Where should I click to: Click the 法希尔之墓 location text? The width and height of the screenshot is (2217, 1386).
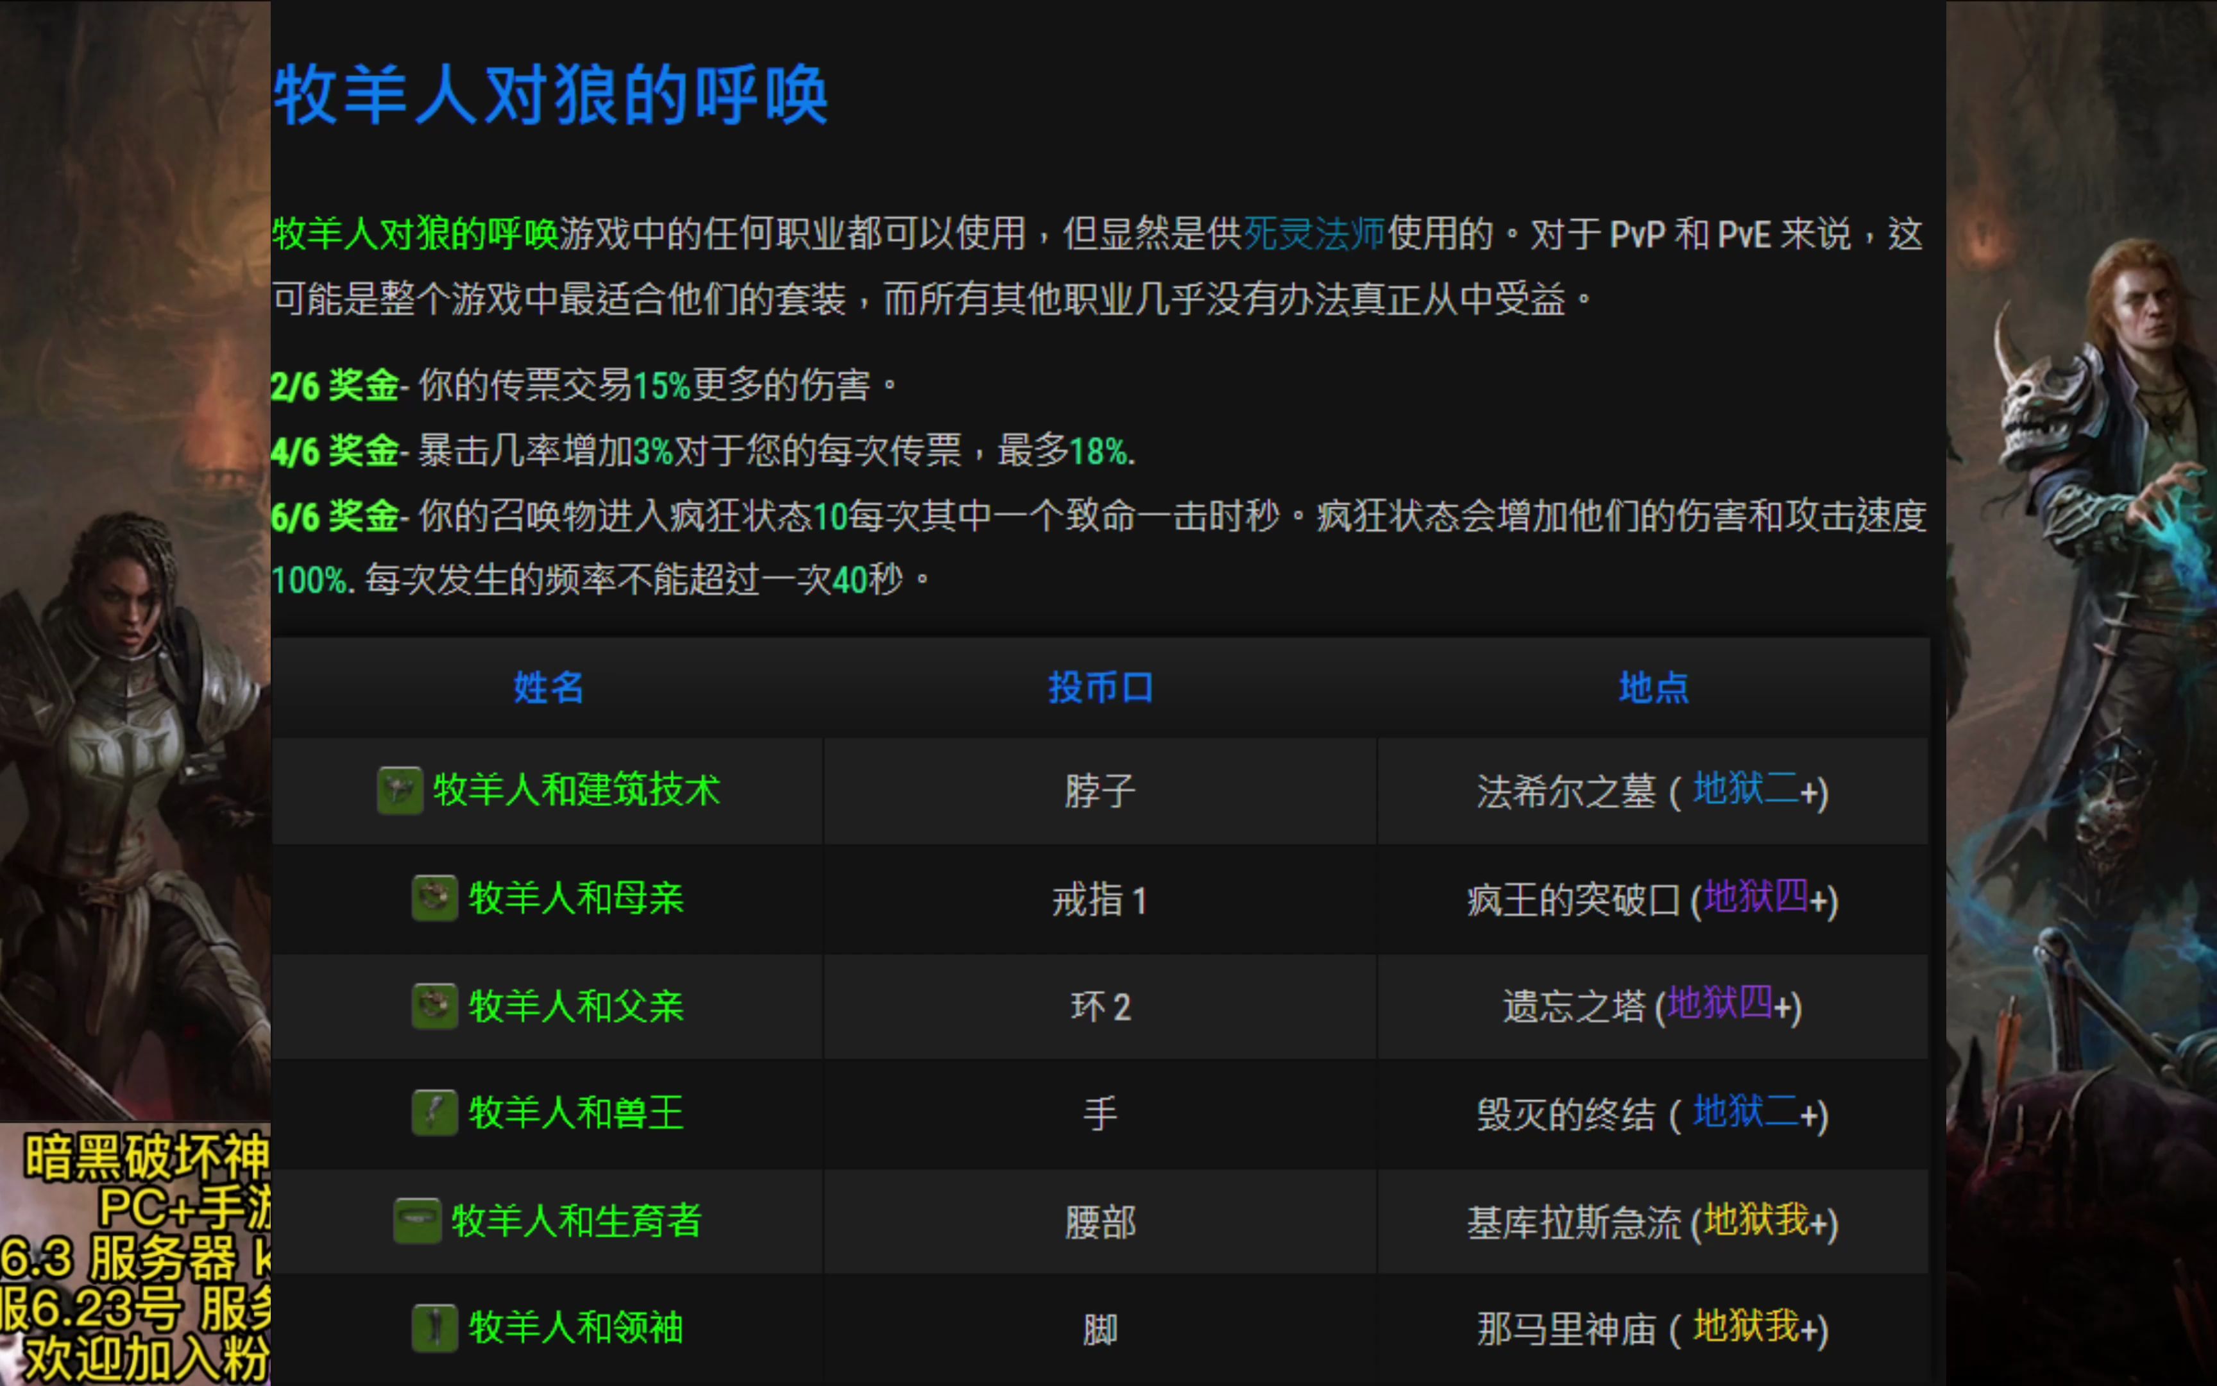[x=1566, y=792]
